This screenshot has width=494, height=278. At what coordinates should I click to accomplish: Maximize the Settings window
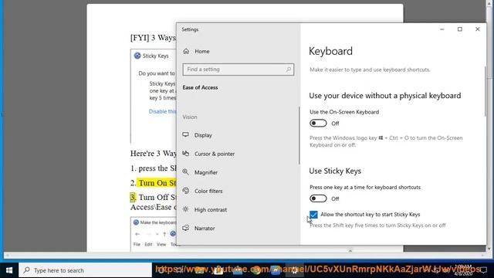tap(460, 29)
